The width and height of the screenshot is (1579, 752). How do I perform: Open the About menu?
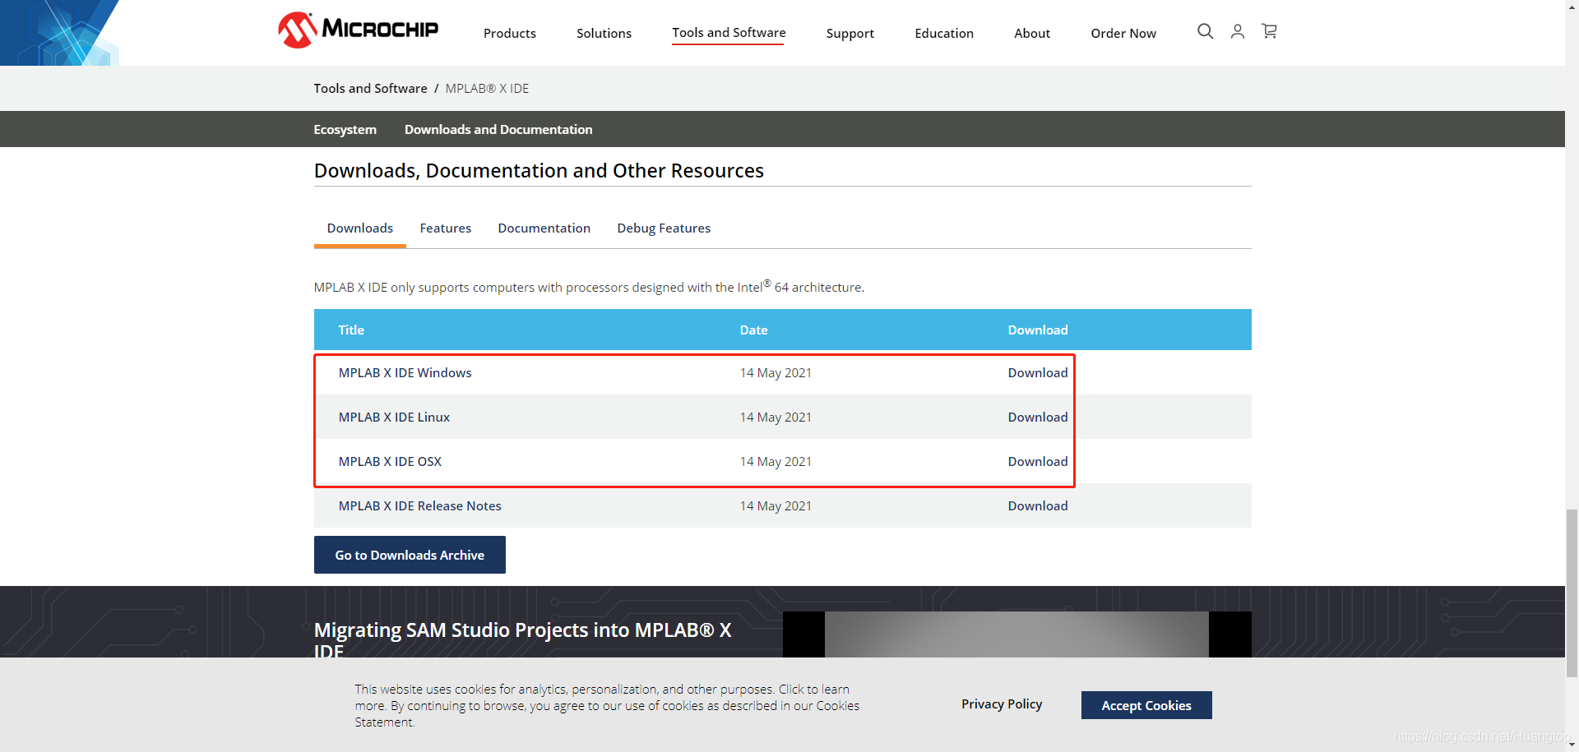click(x=1032, y=33)
